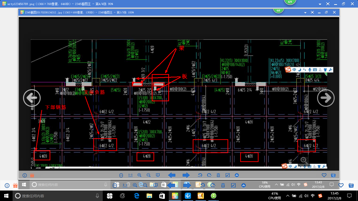
Task: Click the magnifier zoom badge above the lower Sogou bar
Action: [303, 160]
